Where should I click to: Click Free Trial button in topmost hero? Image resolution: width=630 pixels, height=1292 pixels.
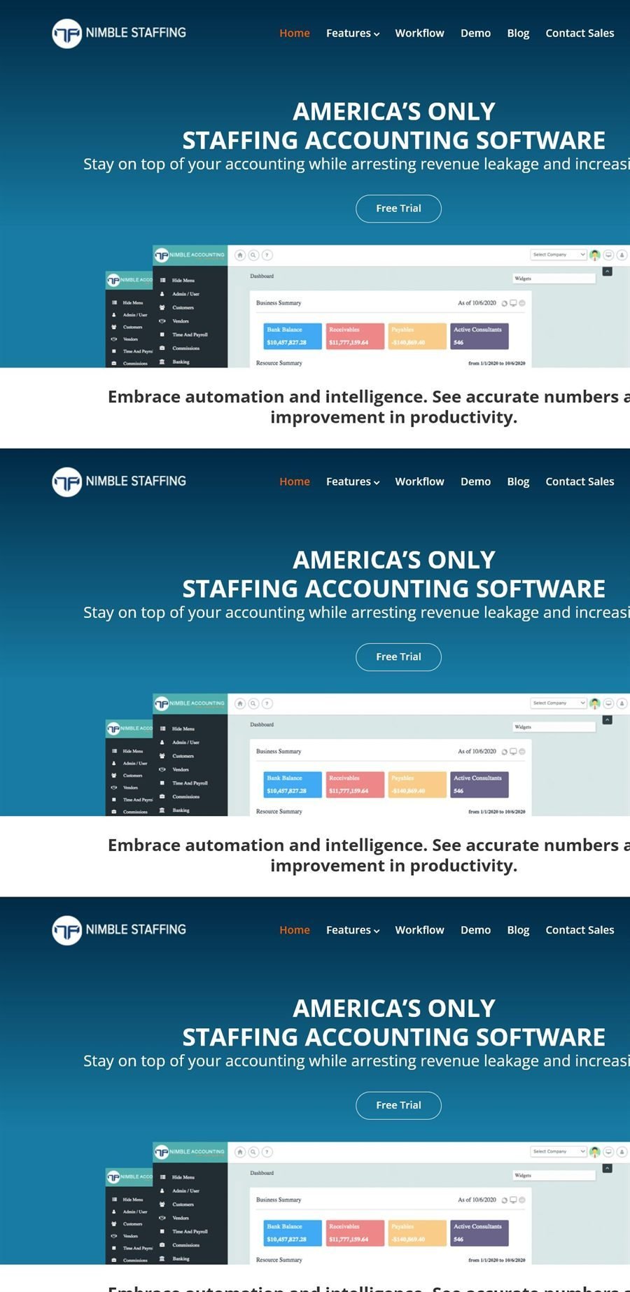tap(398, 209)
